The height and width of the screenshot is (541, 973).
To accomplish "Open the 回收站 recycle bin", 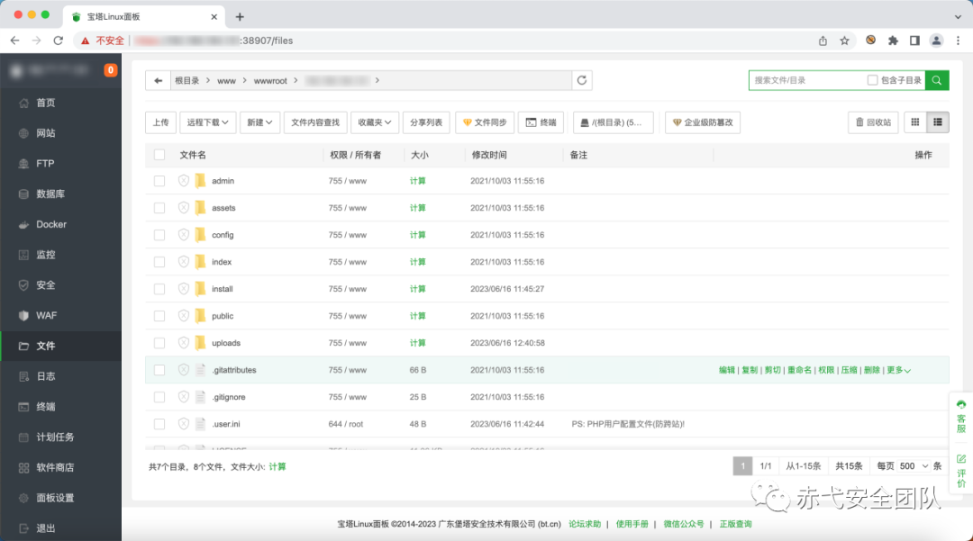I will [x=873, y=122].
